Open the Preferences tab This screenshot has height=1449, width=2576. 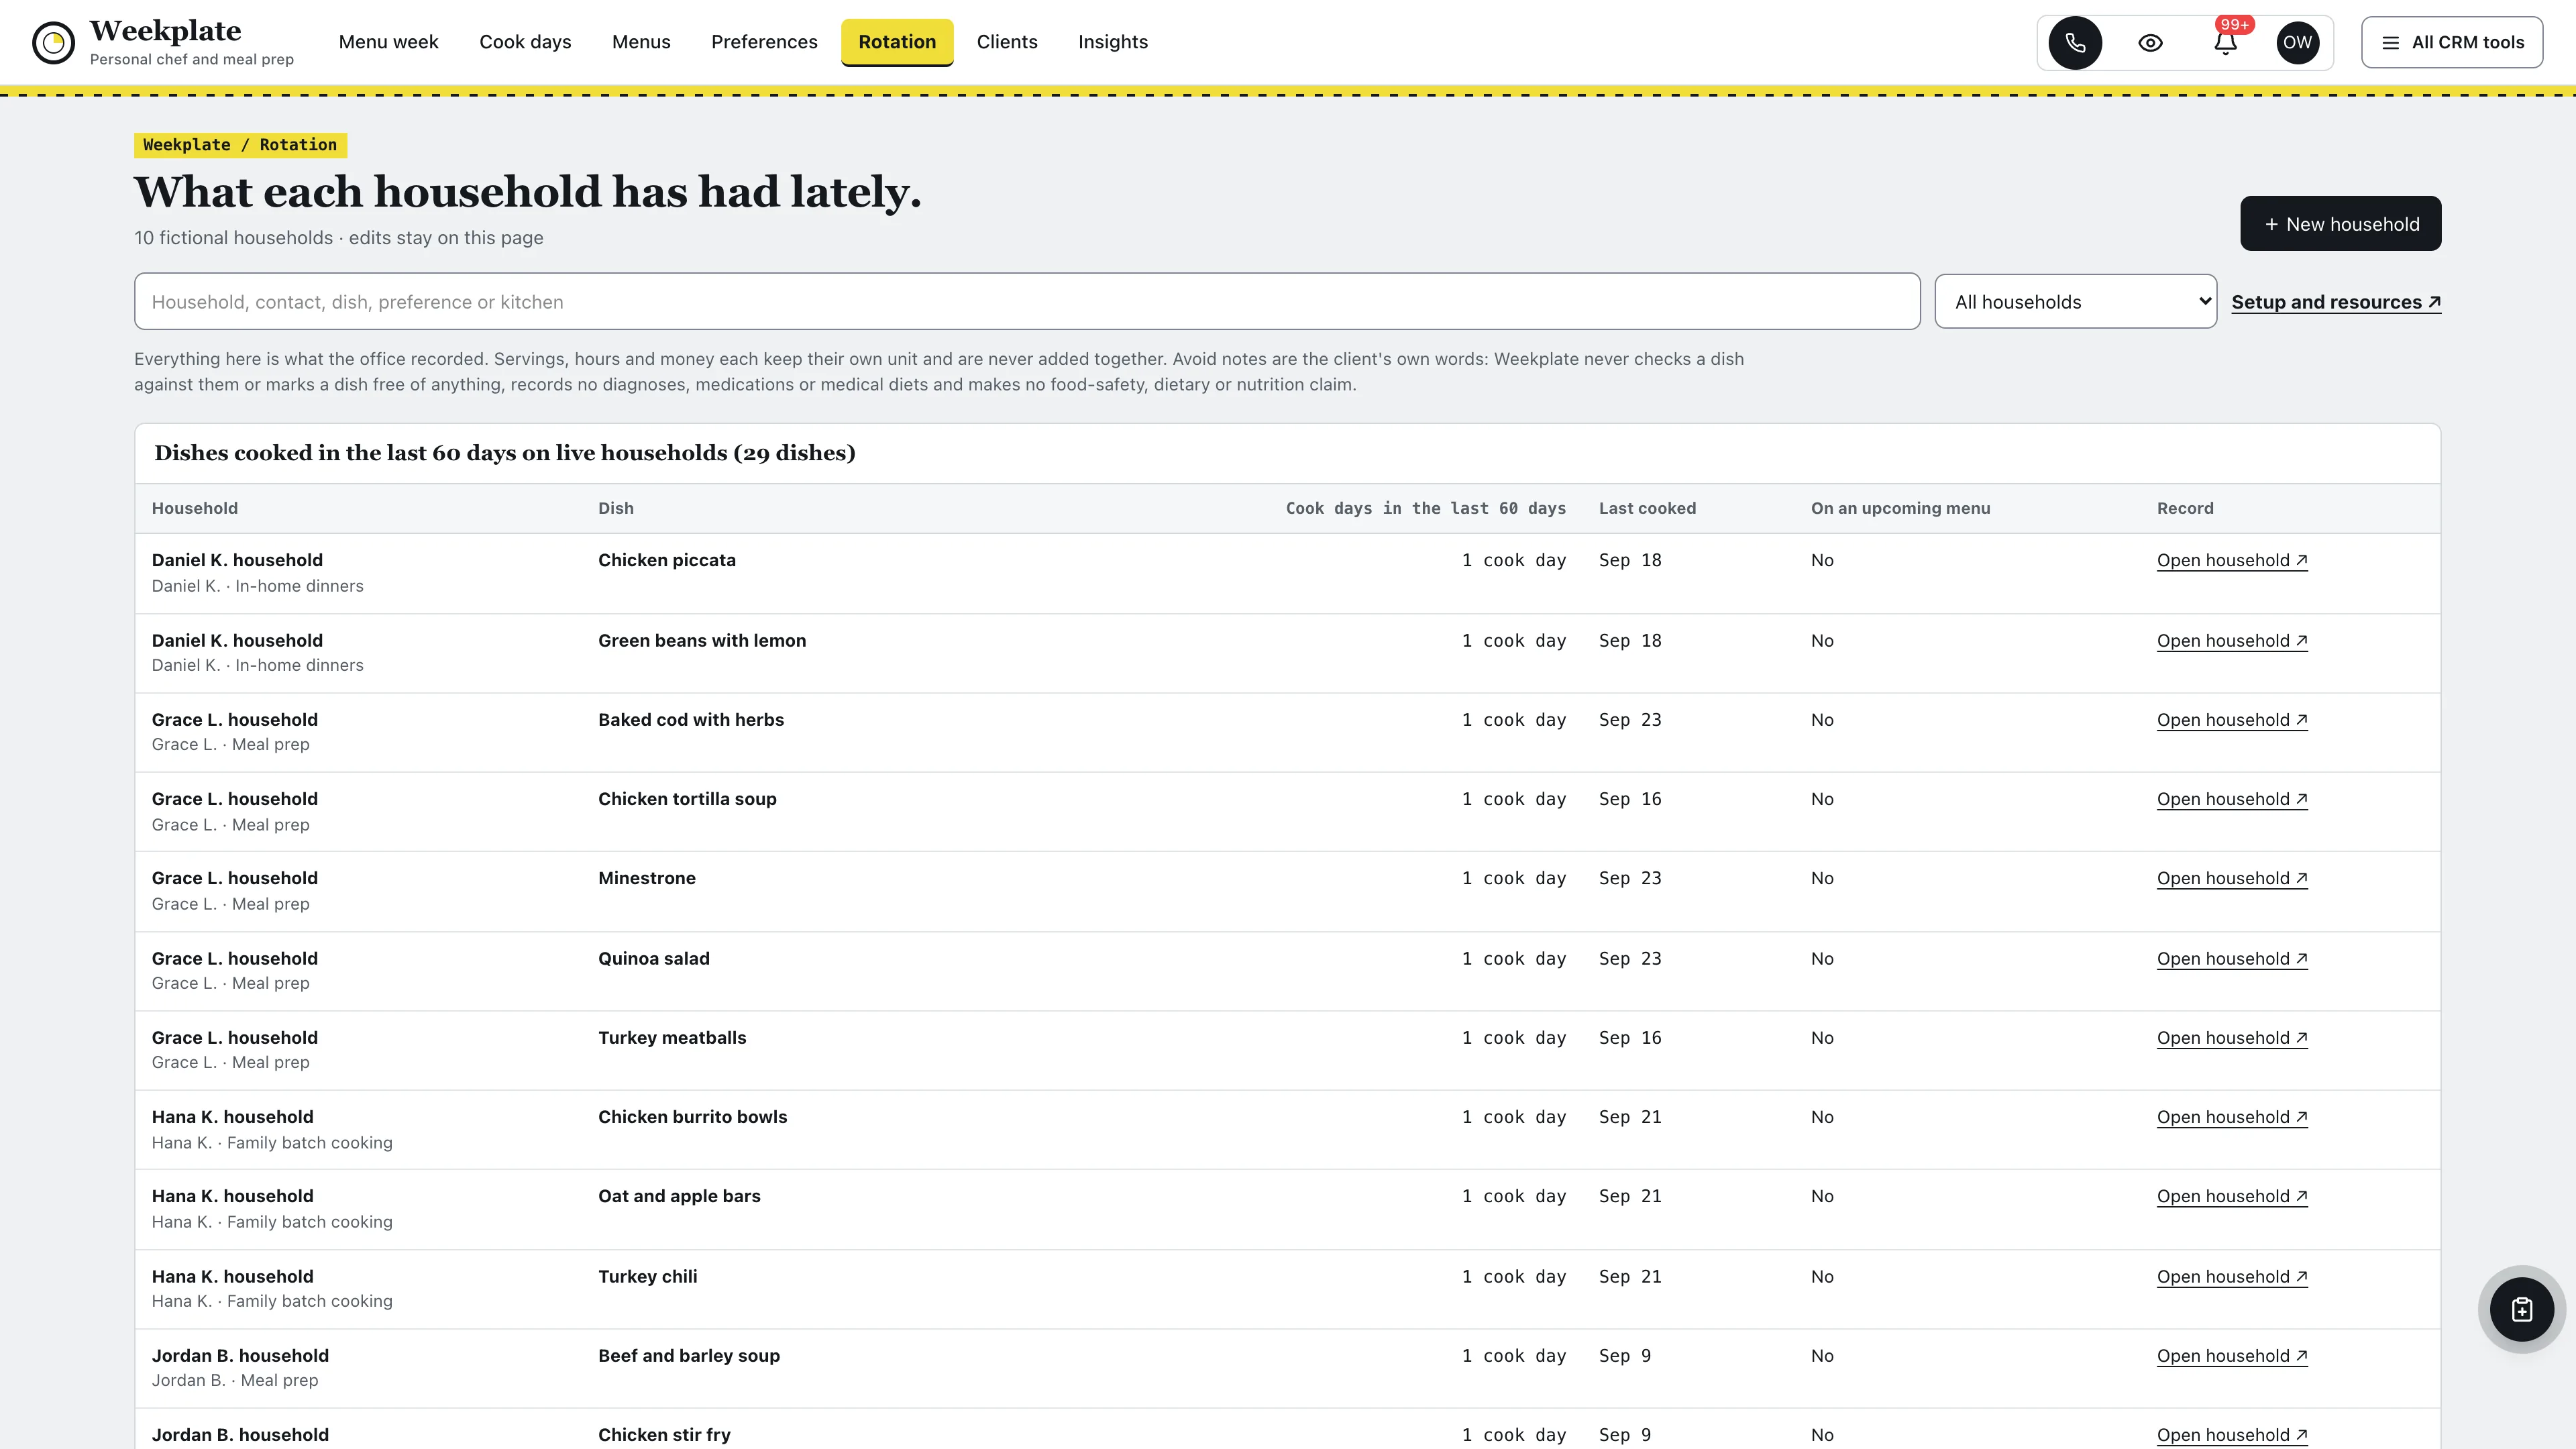click(x=764, y=42)
